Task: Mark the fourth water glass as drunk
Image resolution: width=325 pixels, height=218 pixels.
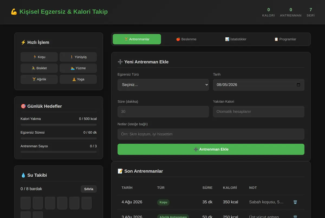Action: point(62,203)
